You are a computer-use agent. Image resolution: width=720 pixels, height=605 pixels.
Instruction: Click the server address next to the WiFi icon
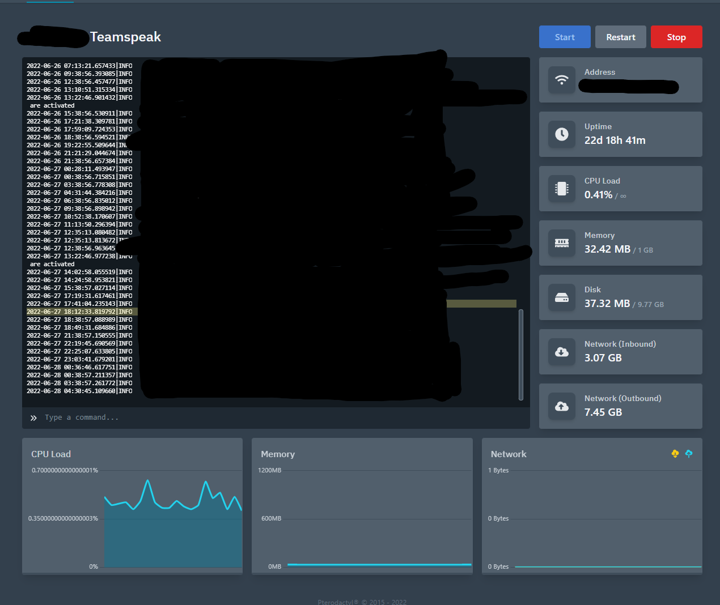[629, 87]
